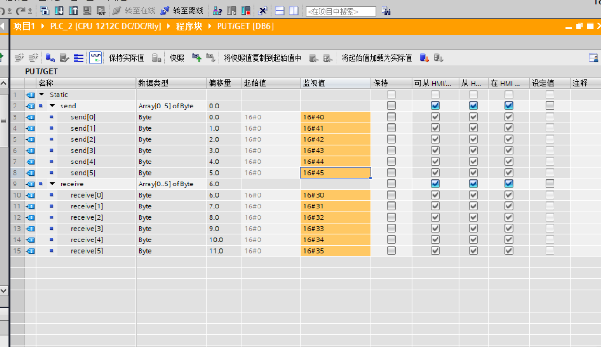Uncheck HMI accessible checkbox for receive array

pos(435,184)
